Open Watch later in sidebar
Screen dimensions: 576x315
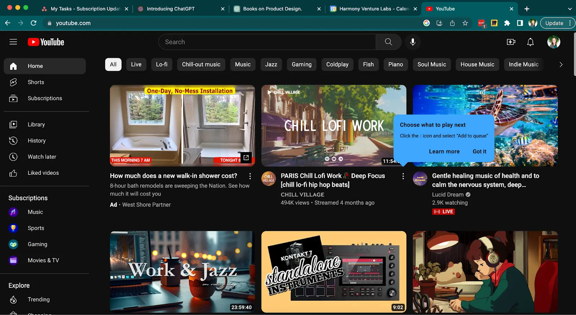[x=45, y=157]
